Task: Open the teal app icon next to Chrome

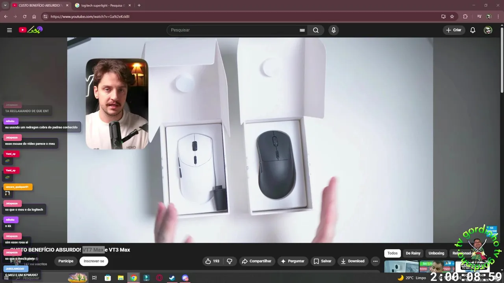Action: point(146,278)
